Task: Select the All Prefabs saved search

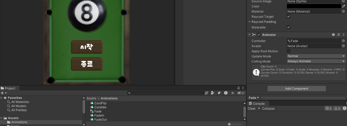Action: pyautogui.click(x=19, y=110)
